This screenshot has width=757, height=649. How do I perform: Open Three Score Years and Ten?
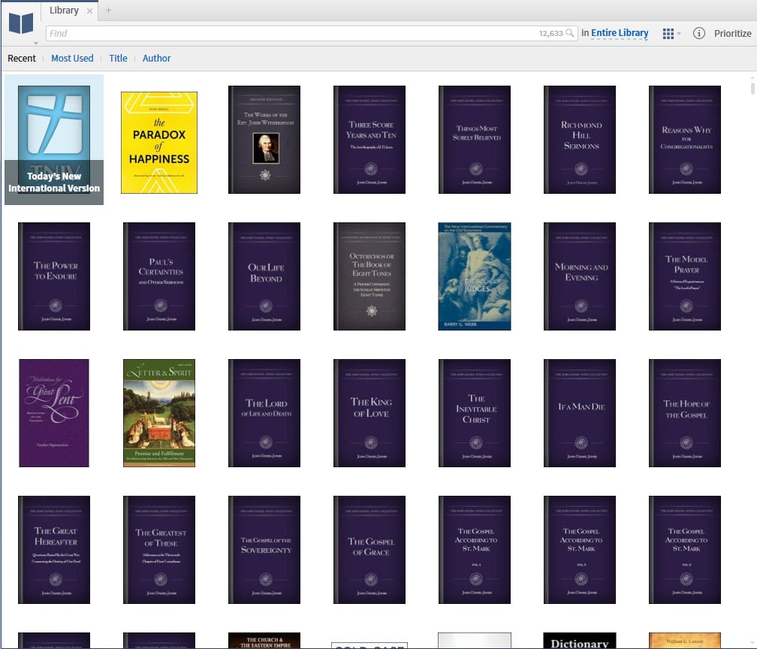tap(369, 140)
